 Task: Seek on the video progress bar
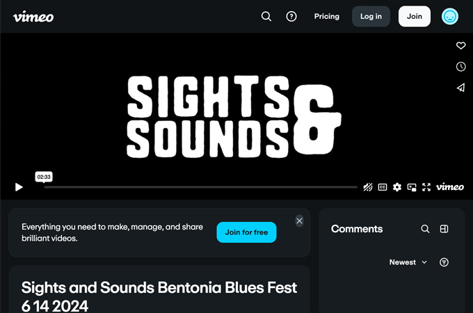click(200, 187)
